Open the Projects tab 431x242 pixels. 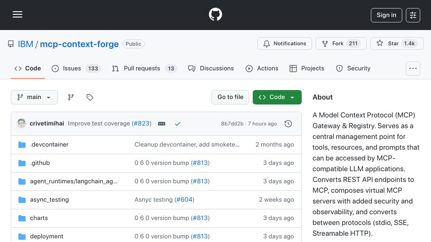307,68
